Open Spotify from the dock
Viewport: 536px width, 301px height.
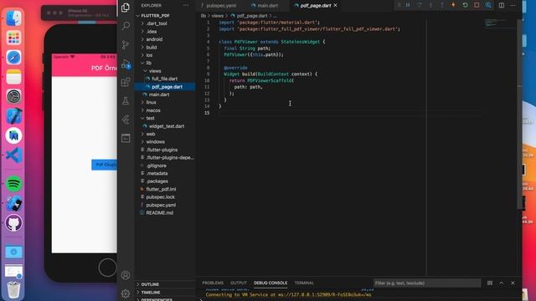[13, 184]
